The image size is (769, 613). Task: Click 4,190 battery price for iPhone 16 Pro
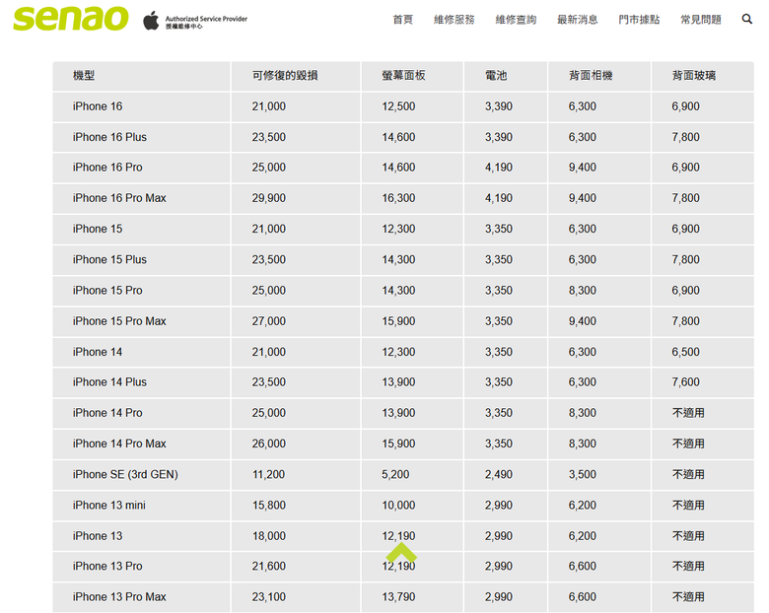(499, 168)
